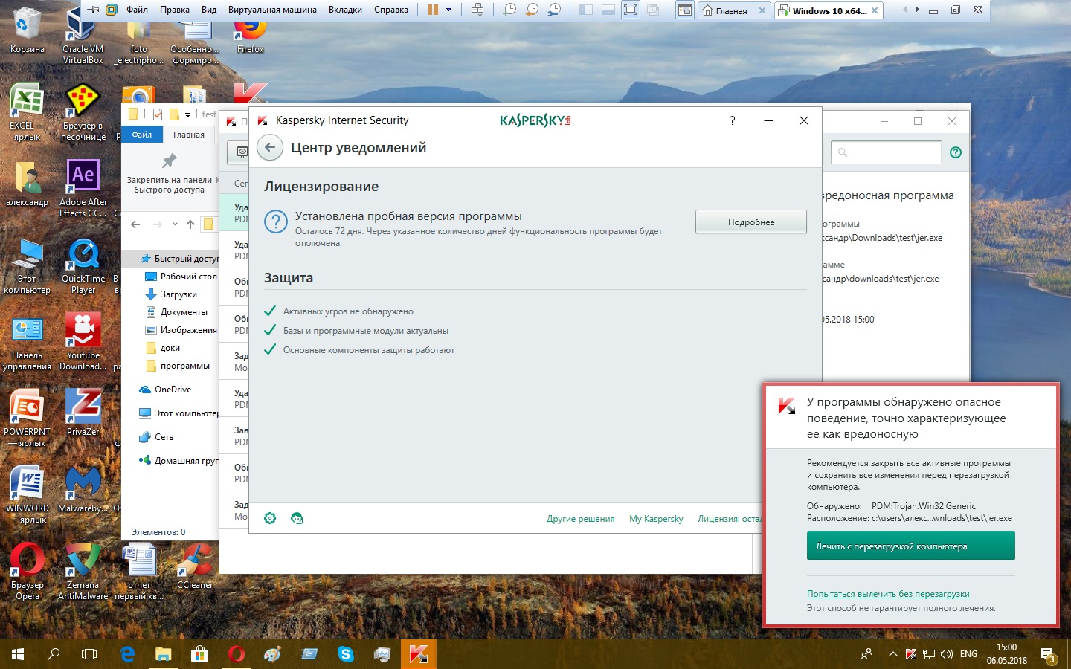This screenshot has height=669, width=1071.
Task: Click the volume icon in system tray
Action: click(946, 655)
